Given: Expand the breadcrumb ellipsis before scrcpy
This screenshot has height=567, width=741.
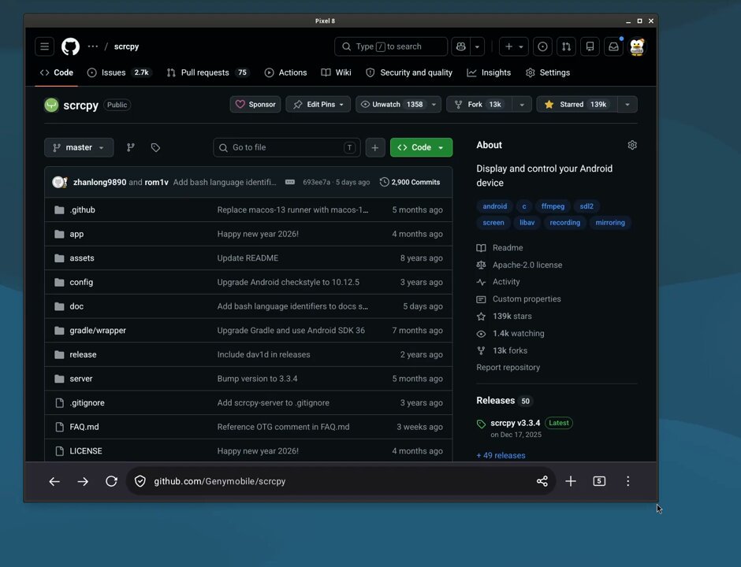Looking at the screenshot, I should pos(93,46).
